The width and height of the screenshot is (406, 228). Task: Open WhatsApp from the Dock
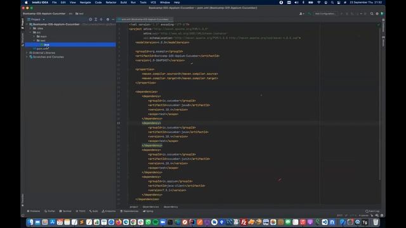[148, 222]
